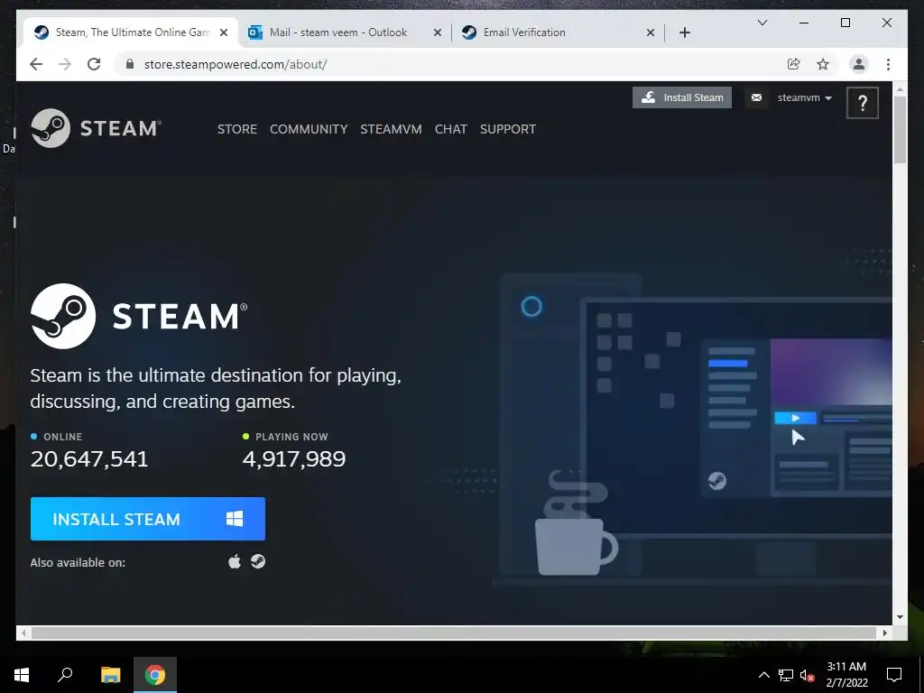Click the scroll left arrow
924x693 pixels.
click(x=23, y=633)
